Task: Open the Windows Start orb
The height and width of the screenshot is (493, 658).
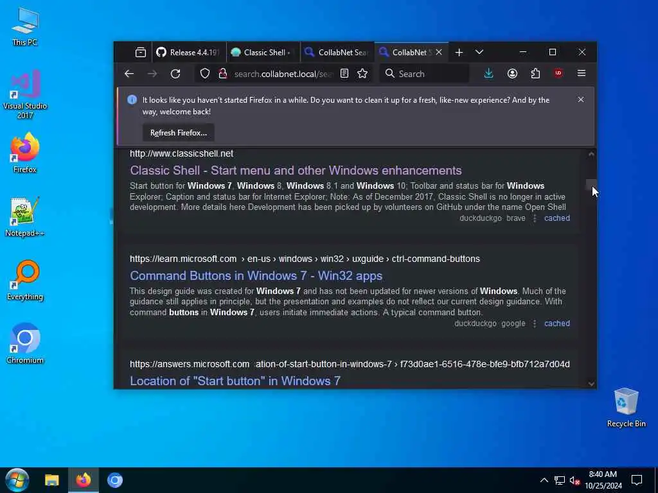Action: point(17,480)
